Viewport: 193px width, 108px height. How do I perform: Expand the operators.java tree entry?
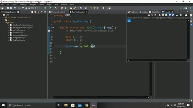[x=8, y=33]
